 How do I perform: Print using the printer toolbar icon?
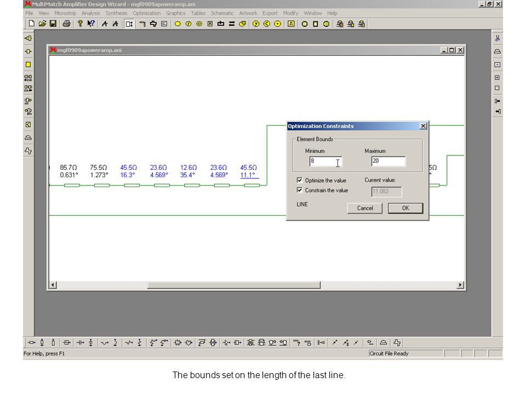point(66,24)
